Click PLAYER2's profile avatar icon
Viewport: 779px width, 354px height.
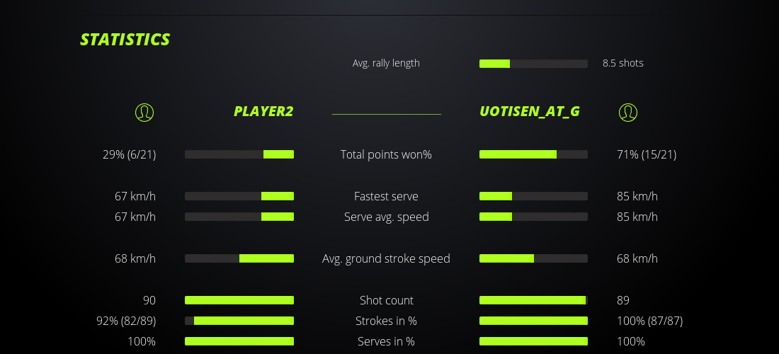[144, 112]
